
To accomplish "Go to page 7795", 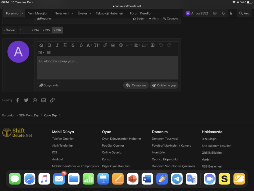I will pos(46,30).
